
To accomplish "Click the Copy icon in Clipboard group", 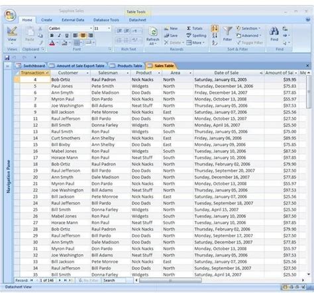I will [40, 36].
